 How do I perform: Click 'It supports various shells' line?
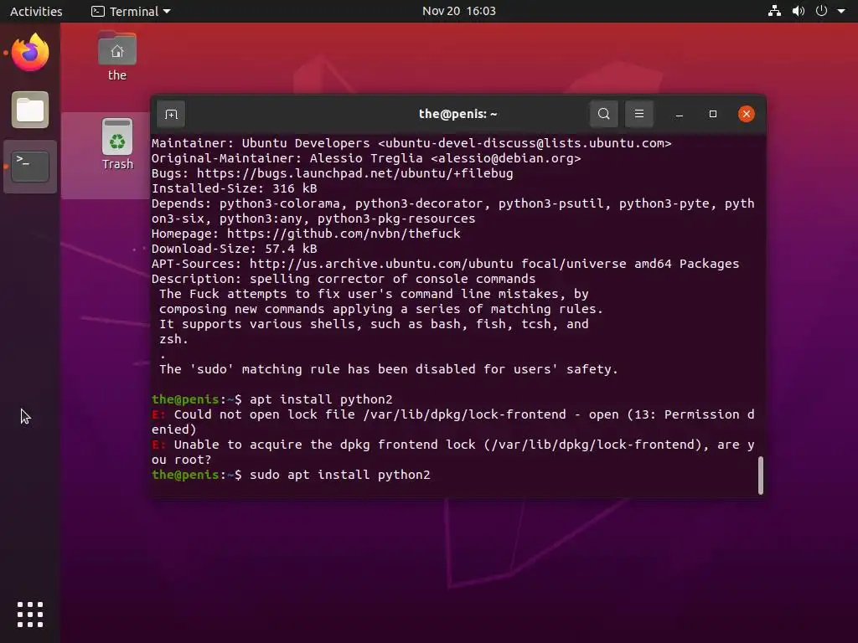(374, 324)
